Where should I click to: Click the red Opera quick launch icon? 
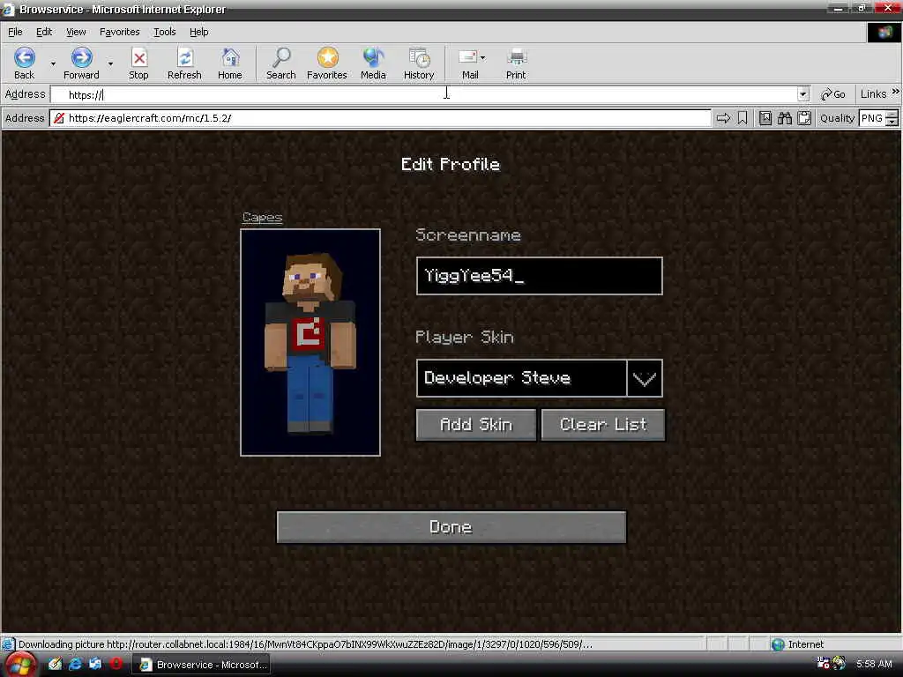click(116, 664)
